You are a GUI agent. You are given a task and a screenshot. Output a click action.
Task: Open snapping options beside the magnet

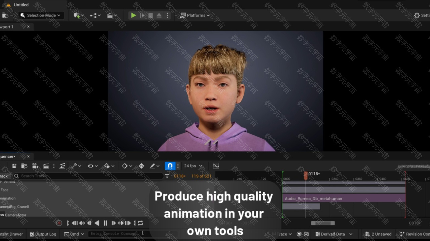coord(178,166)
